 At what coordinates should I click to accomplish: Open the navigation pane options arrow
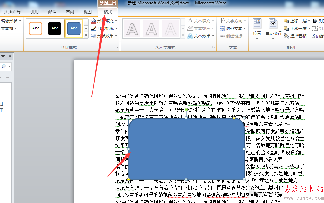[x=3, y=56]
